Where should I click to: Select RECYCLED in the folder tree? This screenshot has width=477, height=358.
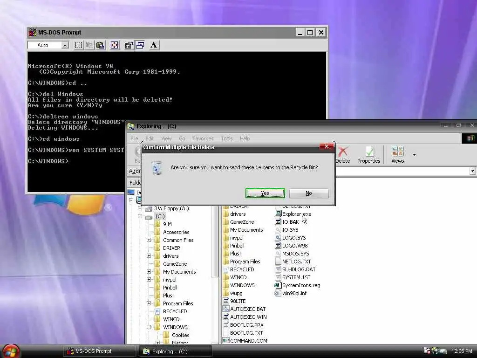pos(175,311)
